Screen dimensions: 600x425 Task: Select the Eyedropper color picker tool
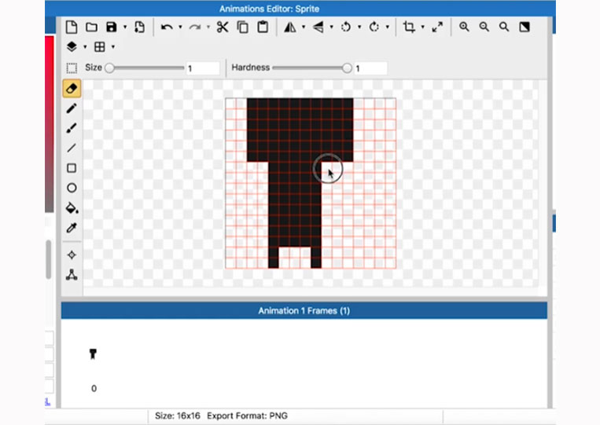72,228
